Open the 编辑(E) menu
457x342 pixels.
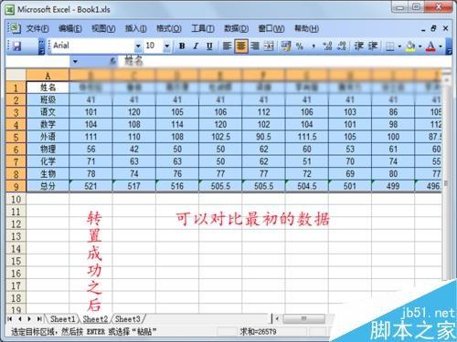pyautogui.click(x=70, y=28)
